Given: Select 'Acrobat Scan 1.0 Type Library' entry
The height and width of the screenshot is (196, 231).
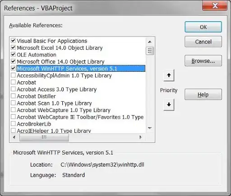Looking at the screenshot, I should pos(54,103).
